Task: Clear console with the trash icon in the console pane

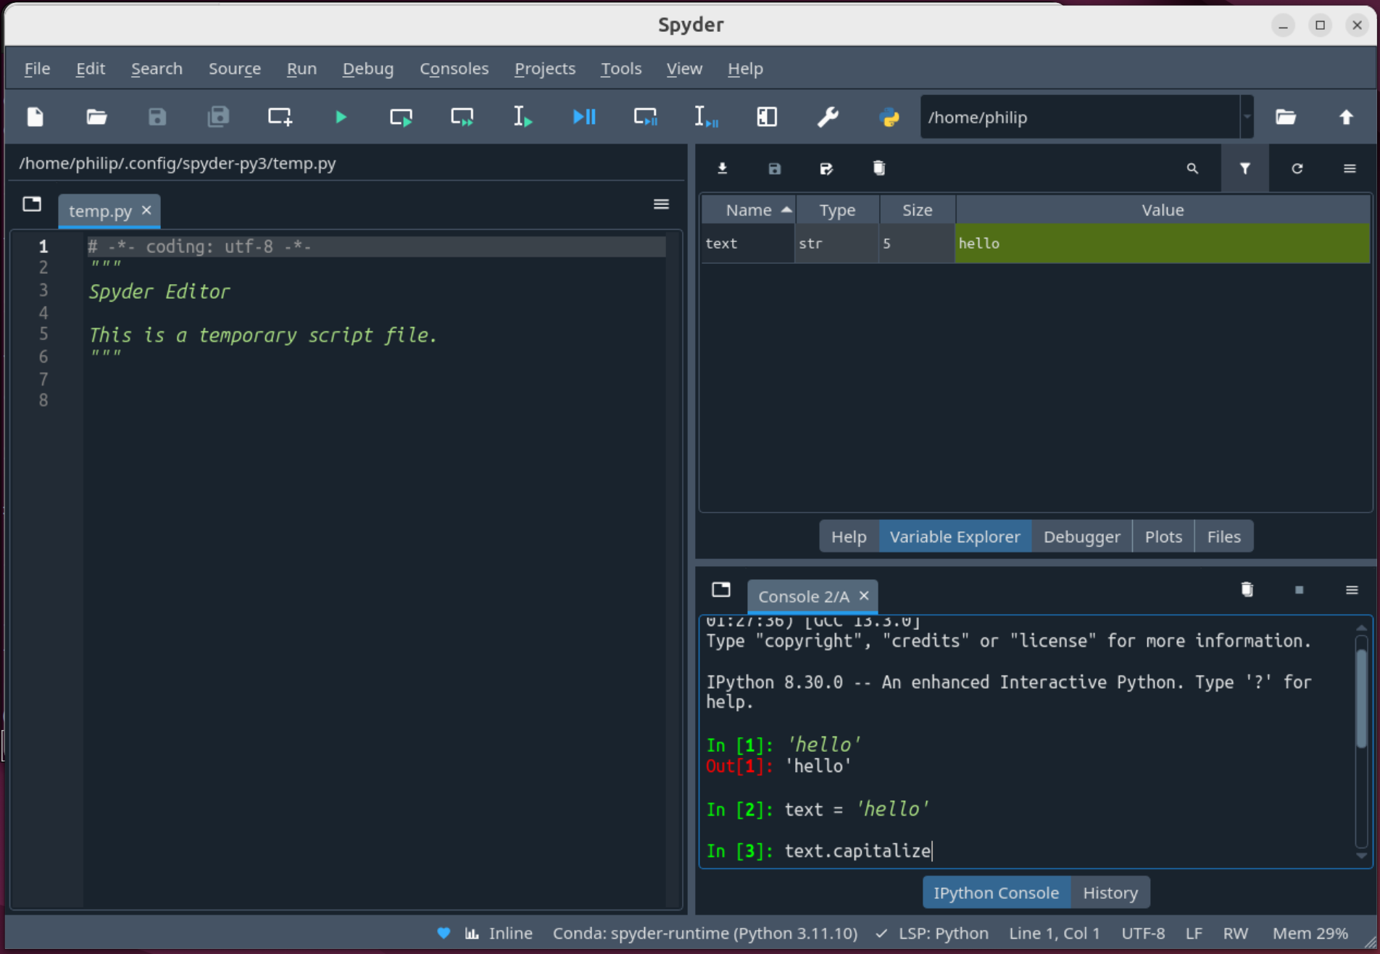Action: (x=1247, y=589)
